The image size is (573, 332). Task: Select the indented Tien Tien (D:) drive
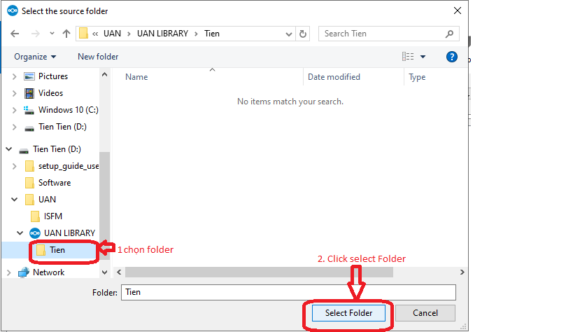click(x=62, y=127)
